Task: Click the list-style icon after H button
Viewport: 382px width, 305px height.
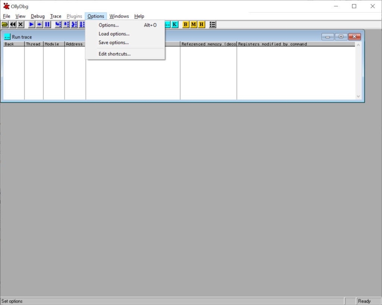Action: pyautogui.click(x=213, y=25)
